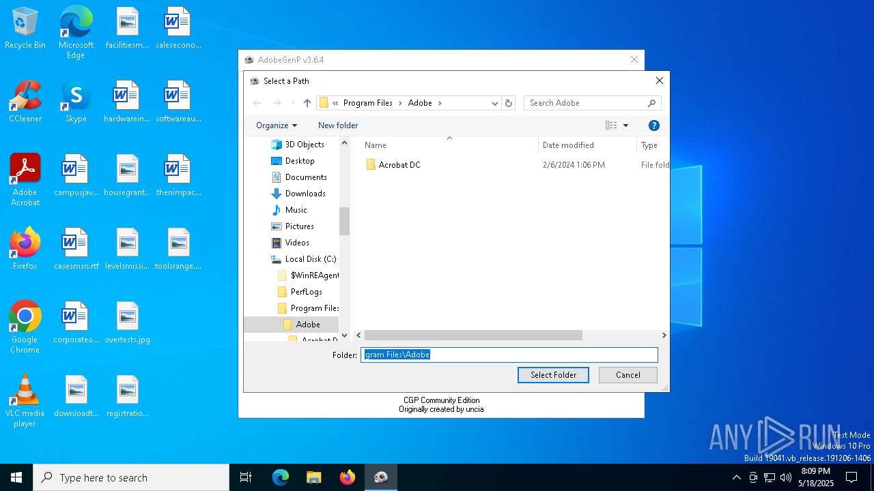Click the Cancel button
The height and width of the screenshot is (491, 874).
[x=628, y=375]
